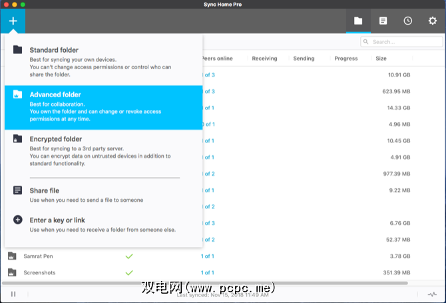Sort by Progress column header

[346, 59]
